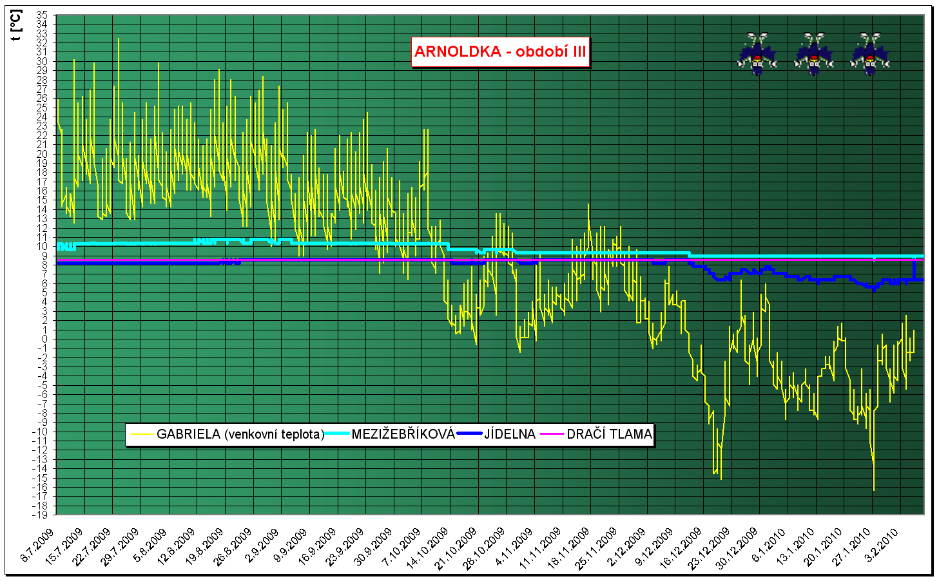Image resolution: width=939 pixels, height=581 pixels.
Task: Click the middle bat icon
Action: click(813, 54)
